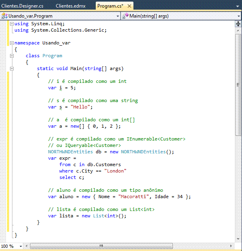The height and width of the screenshot is (251, 242).
Task: Click the class icon beside Usando_var.Program
Action: click(x=4, y=16)
